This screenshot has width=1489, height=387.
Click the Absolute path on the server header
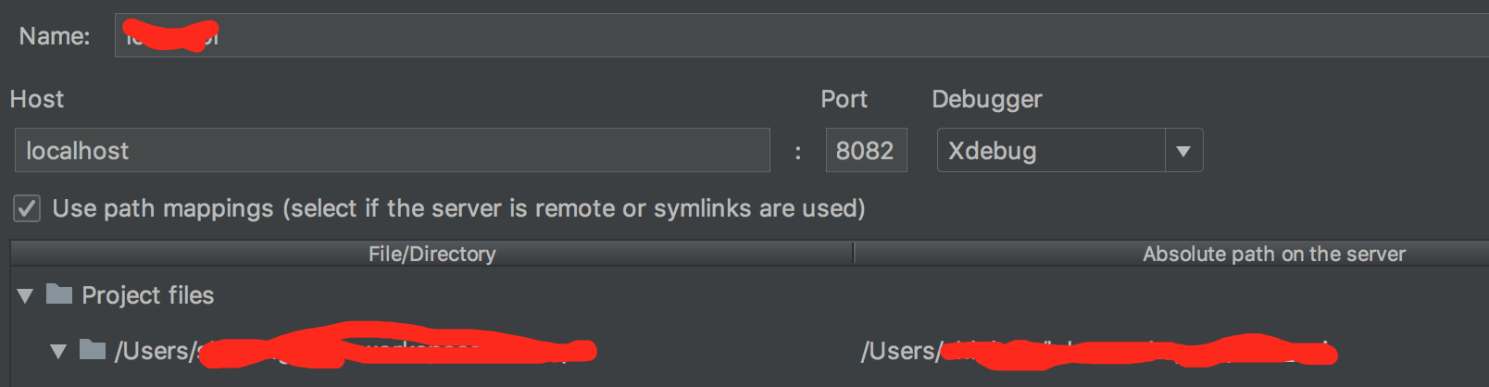coord(1273,254)
